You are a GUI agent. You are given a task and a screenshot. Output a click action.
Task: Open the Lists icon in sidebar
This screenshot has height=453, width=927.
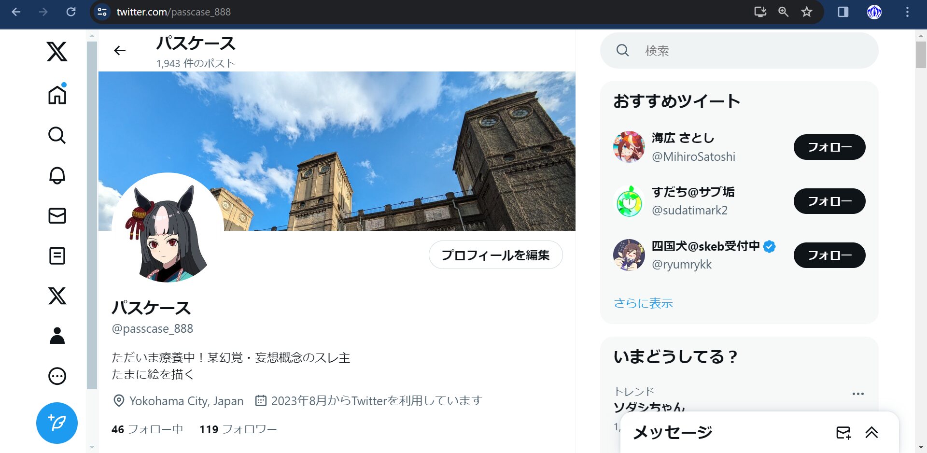pyautogui.click(x=57, y=255)
